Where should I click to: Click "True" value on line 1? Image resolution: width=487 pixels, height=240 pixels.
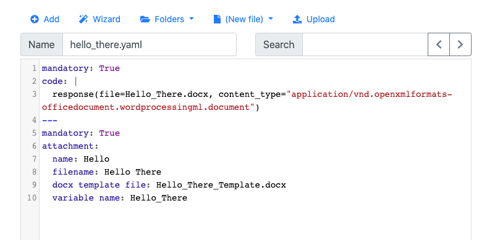click(109, 68)
